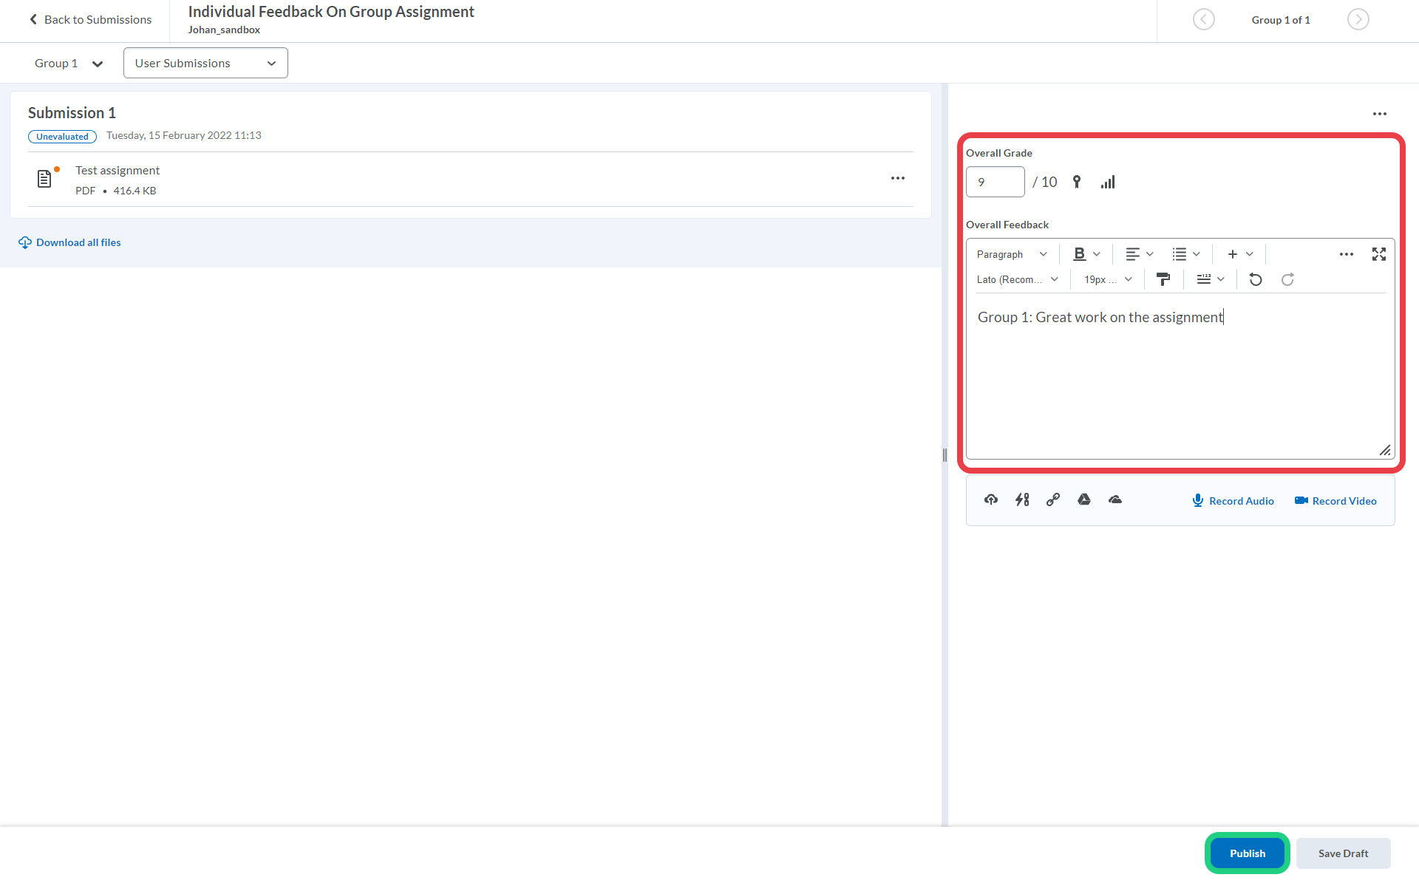Open the grade statistics bar chart icon

point(1107,182)
